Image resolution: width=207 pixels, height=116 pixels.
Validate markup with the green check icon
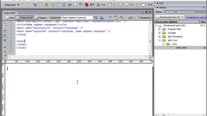(x=130, y=18)
